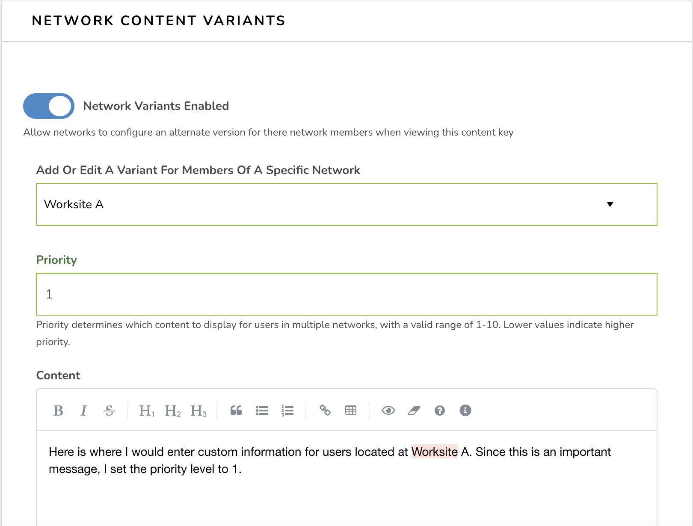693x526 pixels.
Task: Click the Content section label
Action: pyautogui.click(x=58, y=375)
